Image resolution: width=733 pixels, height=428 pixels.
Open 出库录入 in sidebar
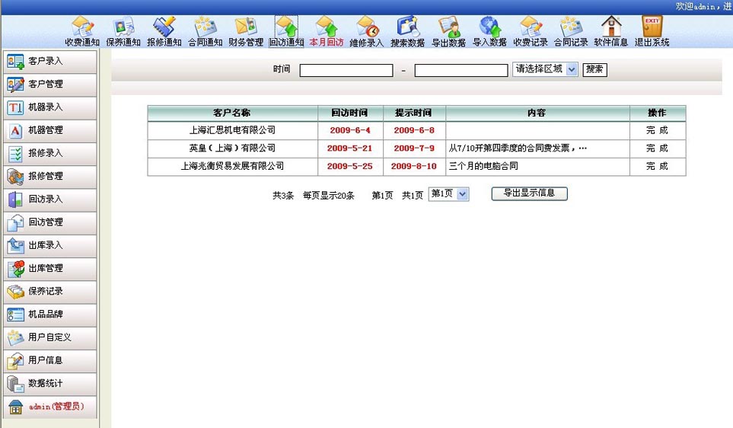click(x=50, y=245)
